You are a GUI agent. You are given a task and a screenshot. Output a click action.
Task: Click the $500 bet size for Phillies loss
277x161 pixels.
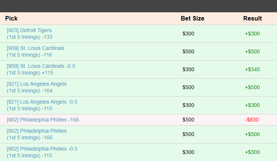[188, 120]
